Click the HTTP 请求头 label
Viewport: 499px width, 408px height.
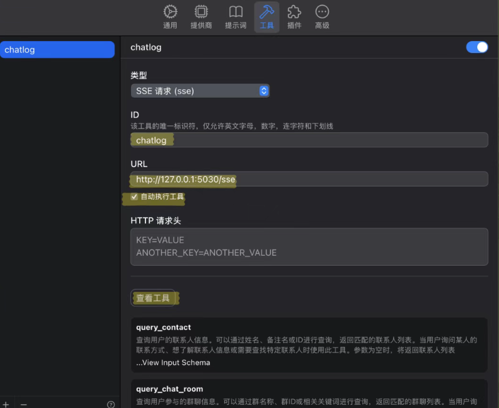coord(156,220)
